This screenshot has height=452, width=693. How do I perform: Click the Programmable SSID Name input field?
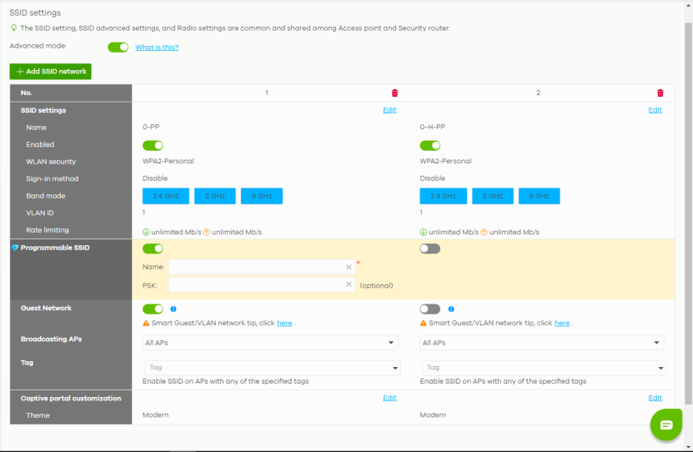point(256,267)
